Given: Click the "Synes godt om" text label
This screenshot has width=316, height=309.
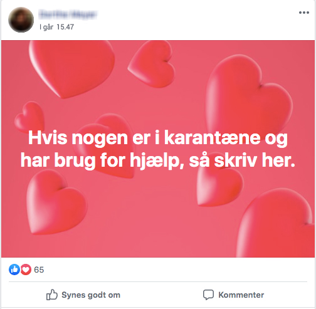Looking at the screenshot, I should [91, 295].
